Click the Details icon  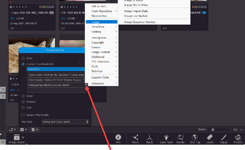point(181,137)
